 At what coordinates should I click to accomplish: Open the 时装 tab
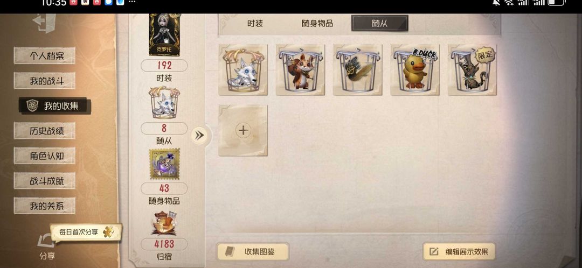tap(255, 23)
